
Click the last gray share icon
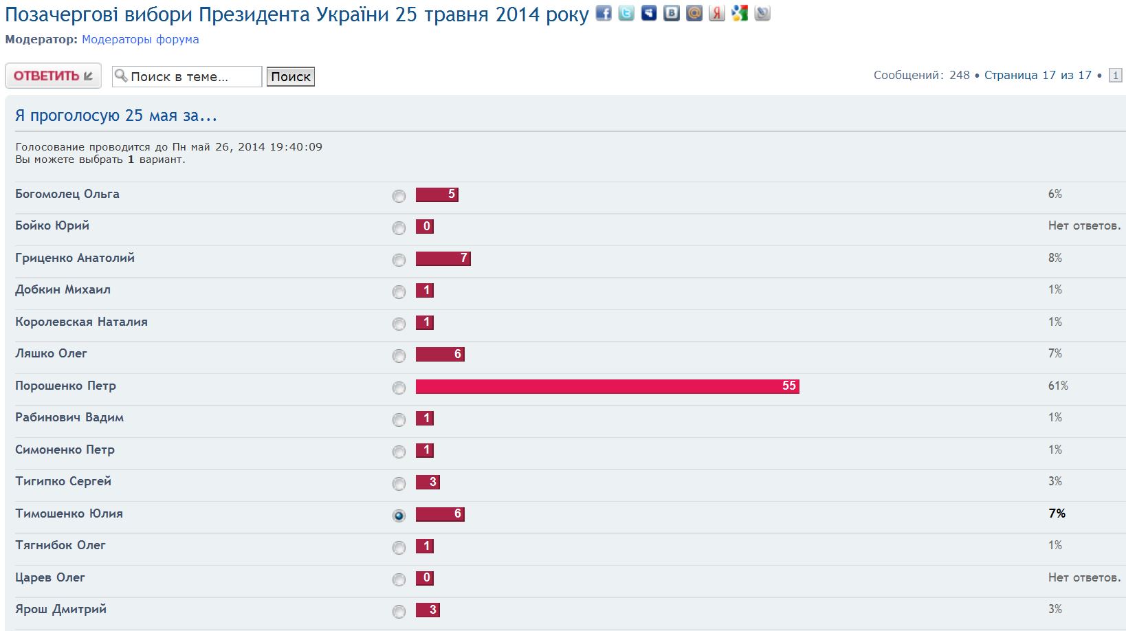[762, 13]
